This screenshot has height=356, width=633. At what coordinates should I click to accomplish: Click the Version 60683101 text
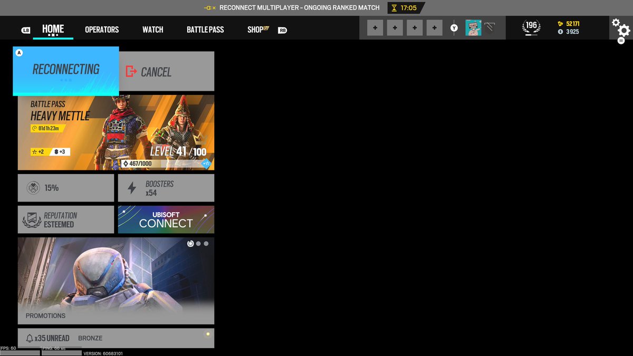pyautogui.click(x=103, y=353)
